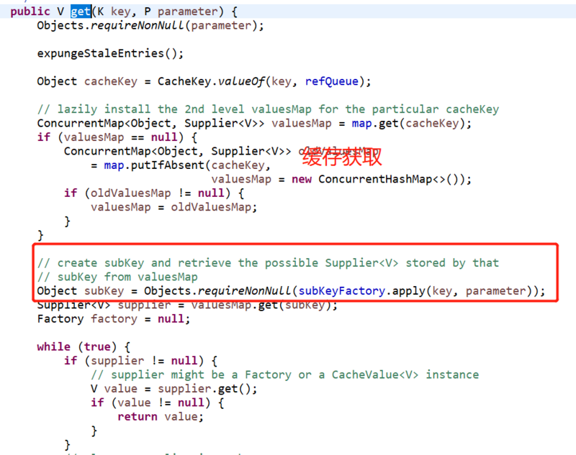Click 'Object subKey' variable declaration
Viewport: 576px width, 455px height.
pos(81,290)
